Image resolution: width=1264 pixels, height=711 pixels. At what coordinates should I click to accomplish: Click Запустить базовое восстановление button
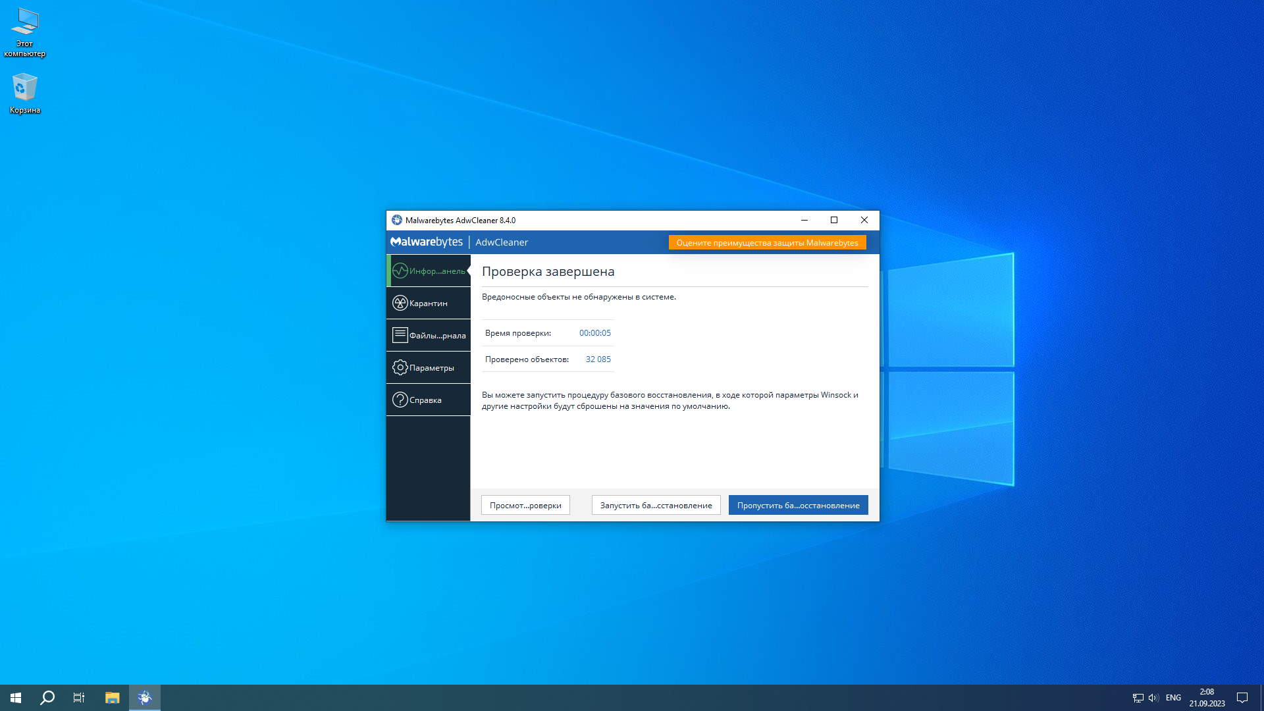(x=656, y=506)
